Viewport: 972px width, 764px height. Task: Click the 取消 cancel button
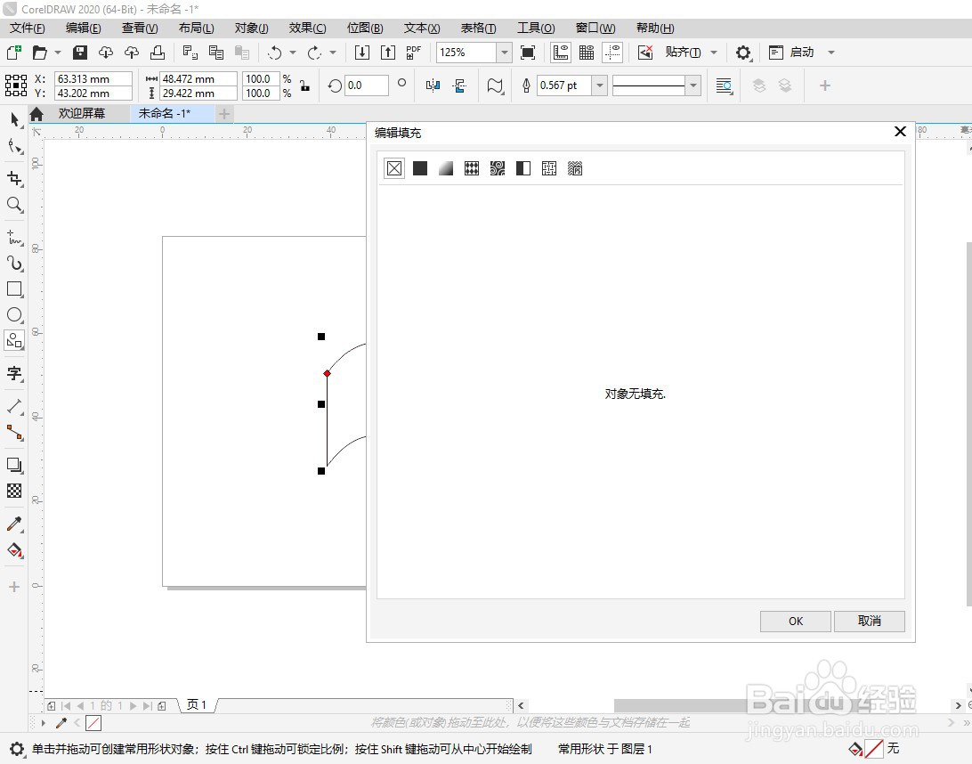(869, 622)
